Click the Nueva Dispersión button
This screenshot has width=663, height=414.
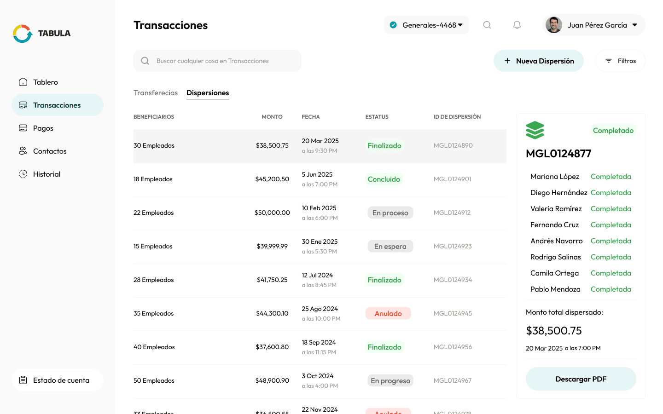[538, 60]
